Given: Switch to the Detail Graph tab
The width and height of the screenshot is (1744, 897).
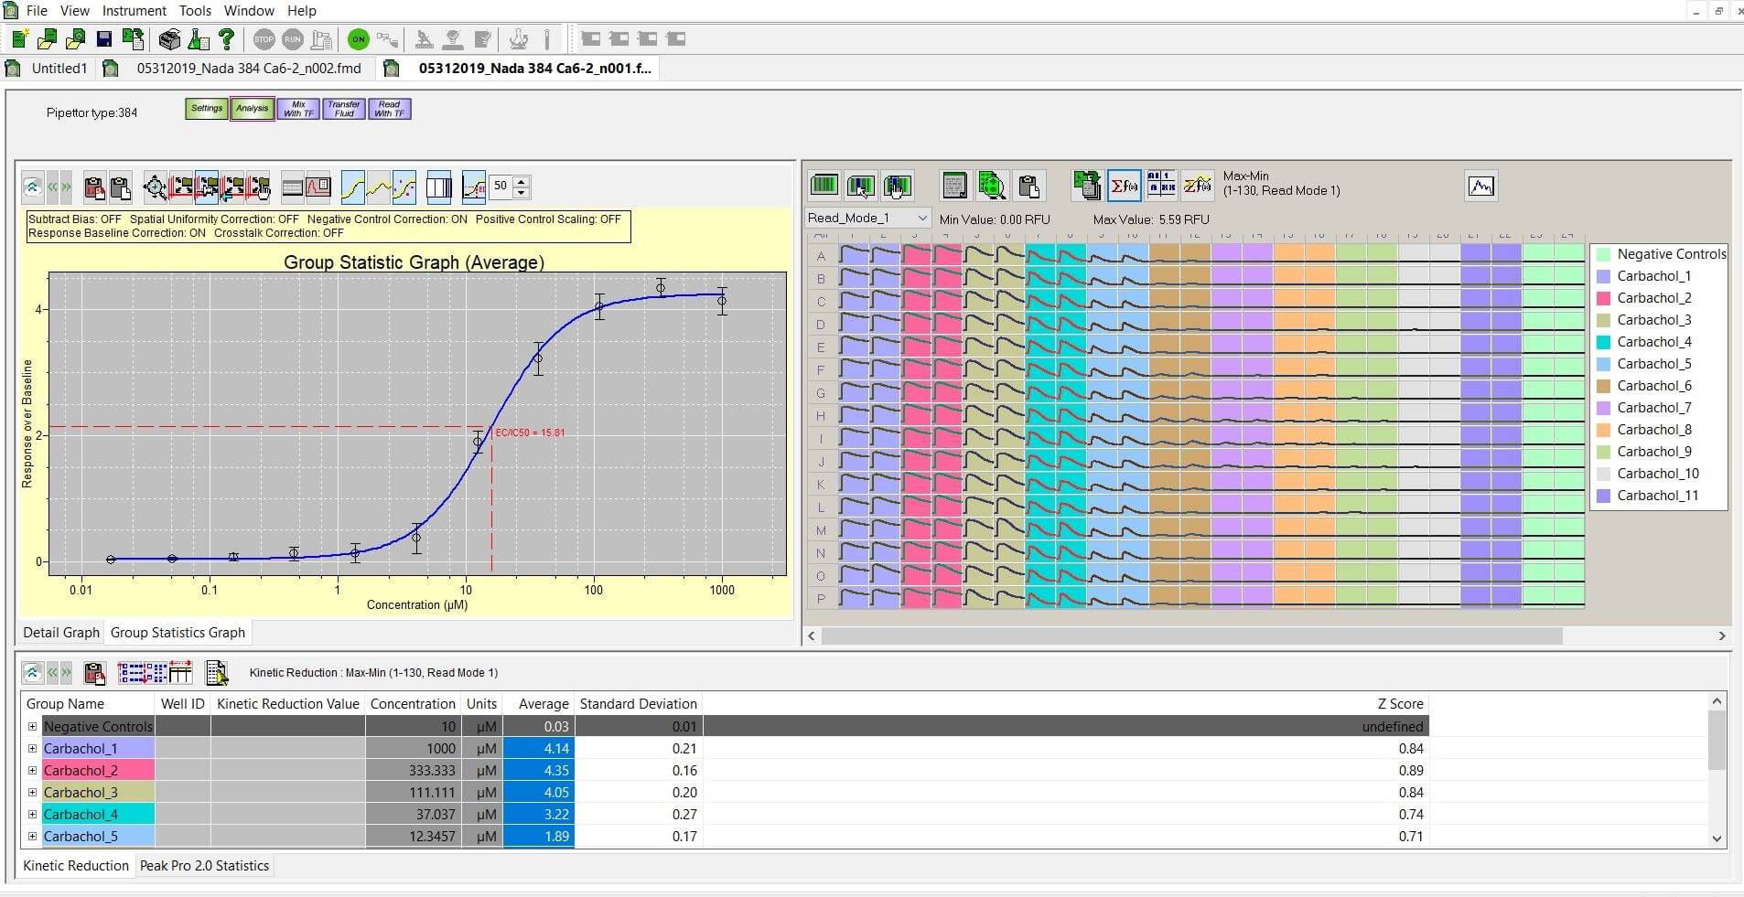Looking at the screenshot, I should click(60, 632).
